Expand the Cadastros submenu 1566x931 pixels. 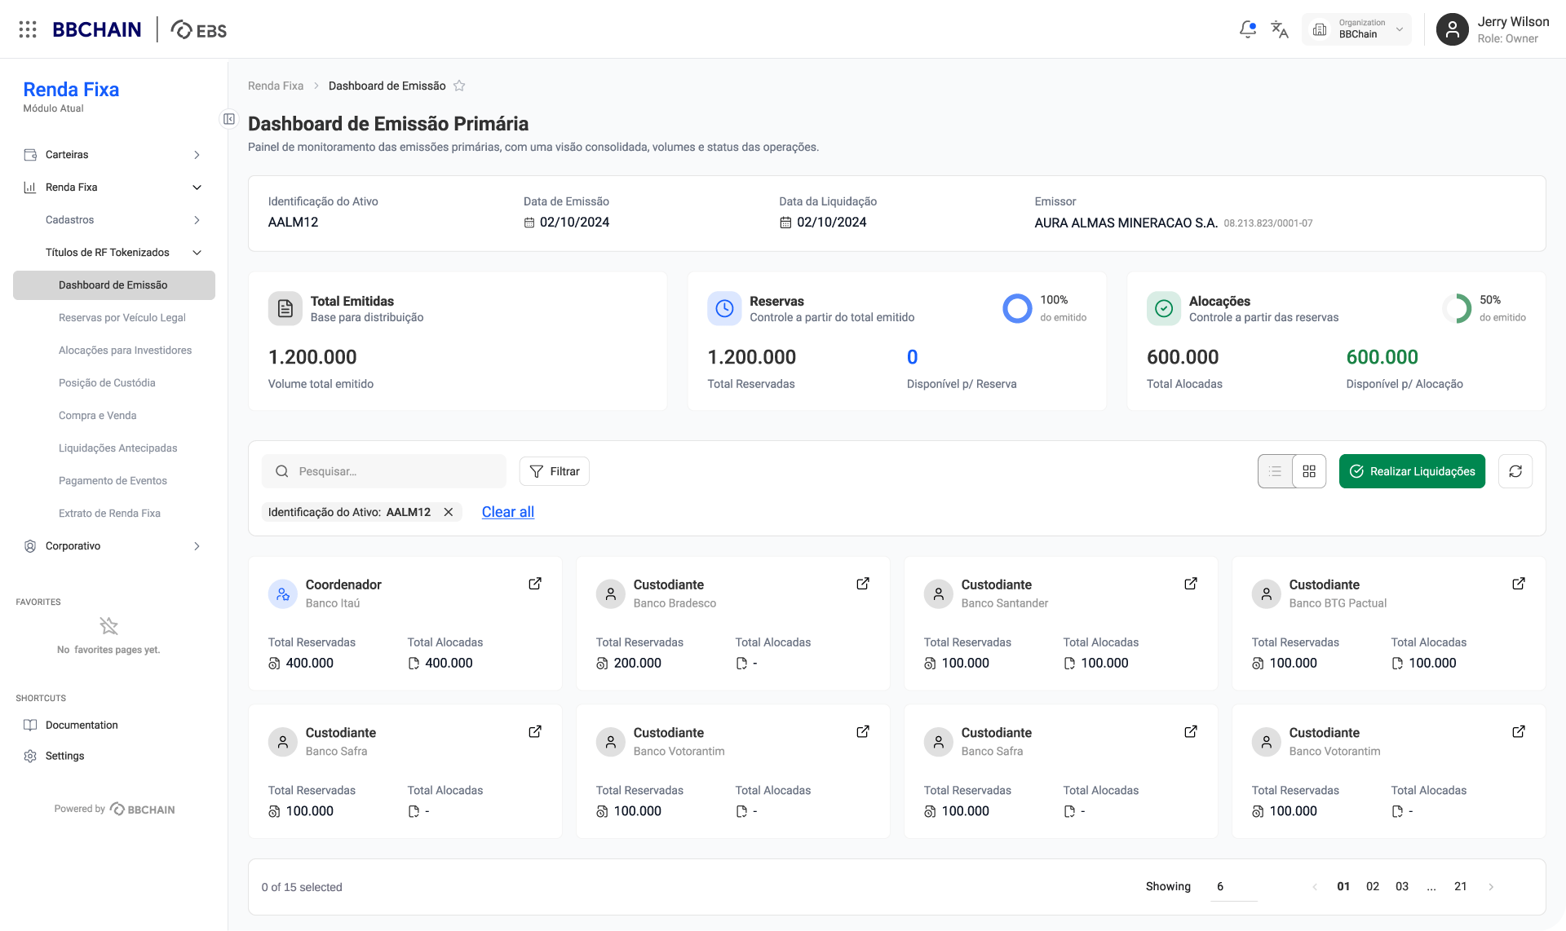114,220
